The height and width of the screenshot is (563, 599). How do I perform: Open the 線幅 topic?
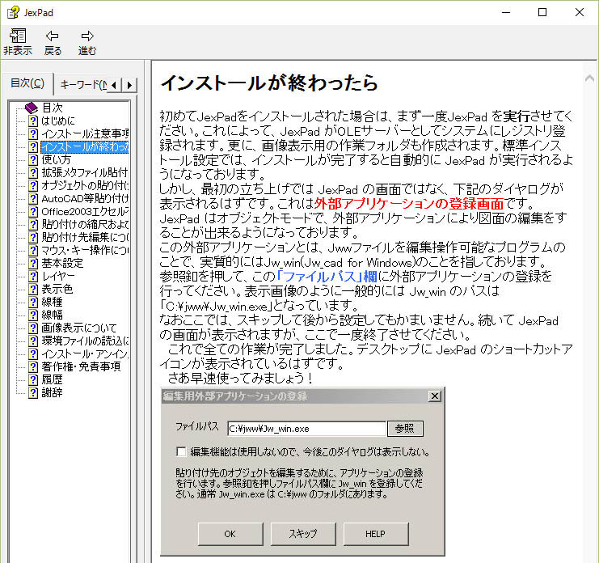(x=52, y=315)
